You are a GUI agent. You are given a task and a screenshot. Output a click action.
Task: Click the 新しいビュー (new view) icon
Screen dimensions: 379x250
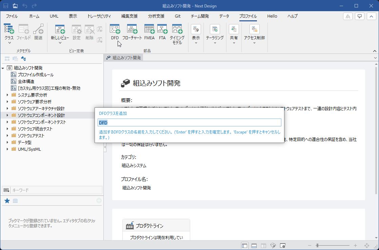tap(60, 29)
